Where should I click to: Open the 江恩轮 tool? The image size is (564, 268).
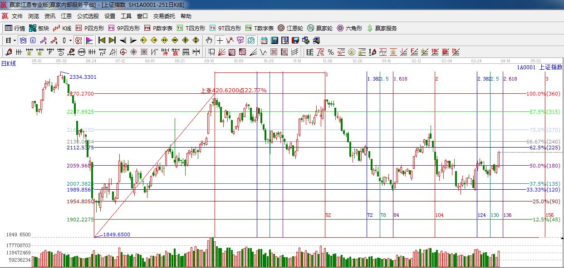[x=290, y=28]
